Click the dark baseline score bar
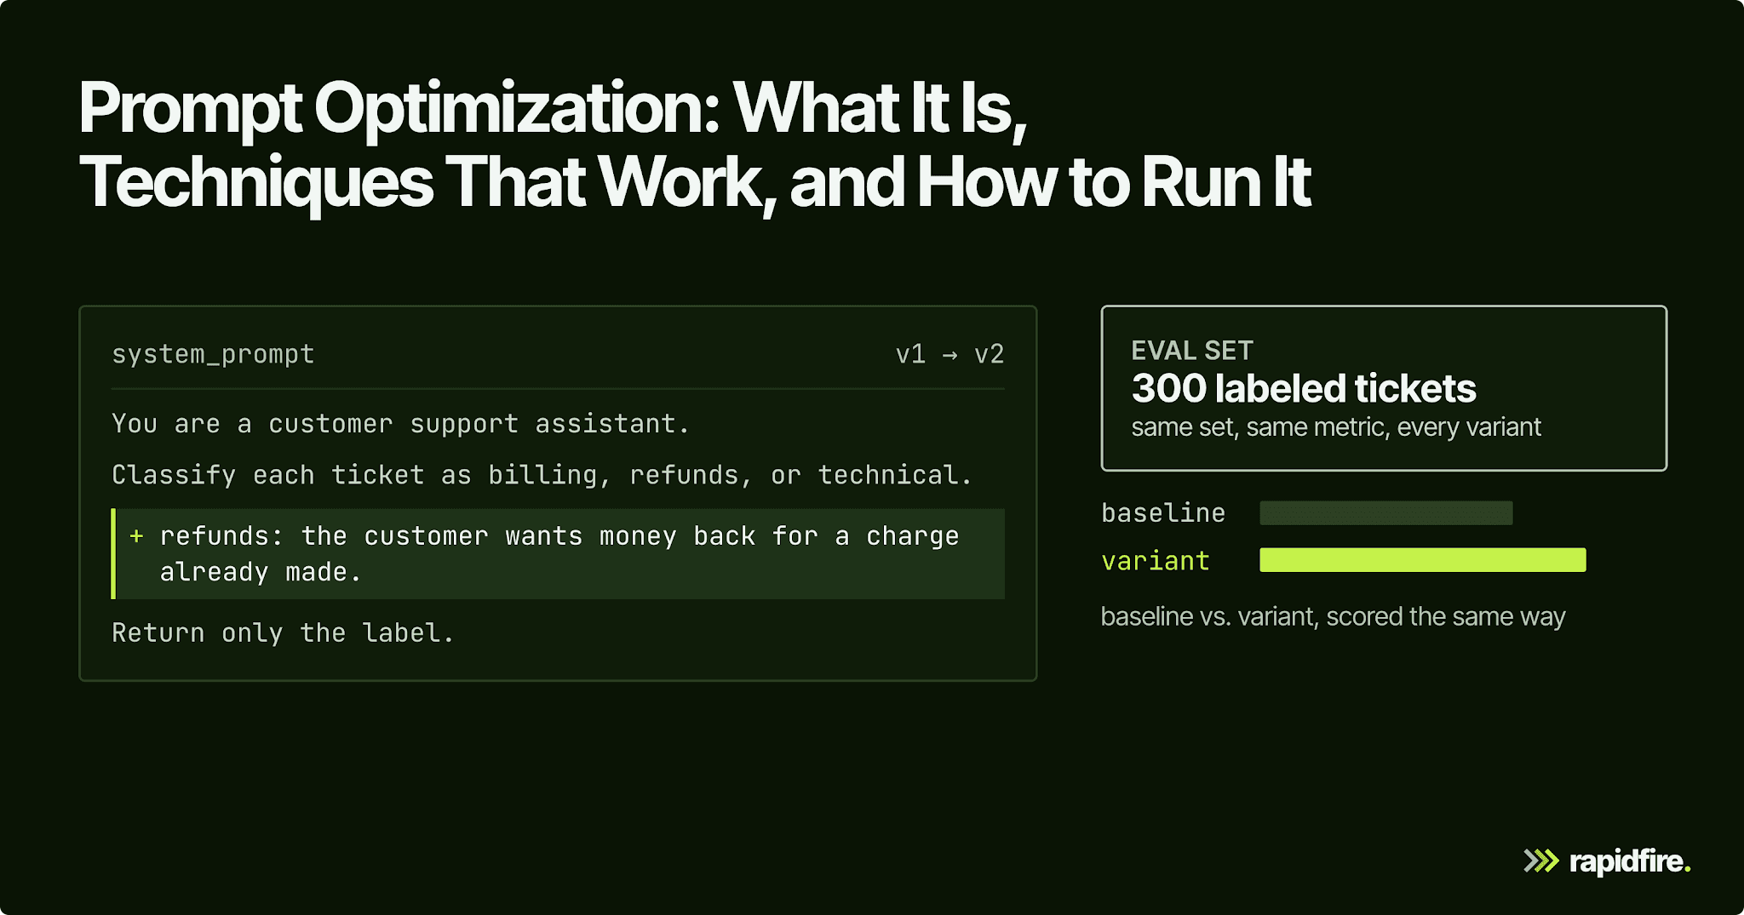Image resolution: width=1744 pixels, height=915 pixels. tap(1386, 513)
